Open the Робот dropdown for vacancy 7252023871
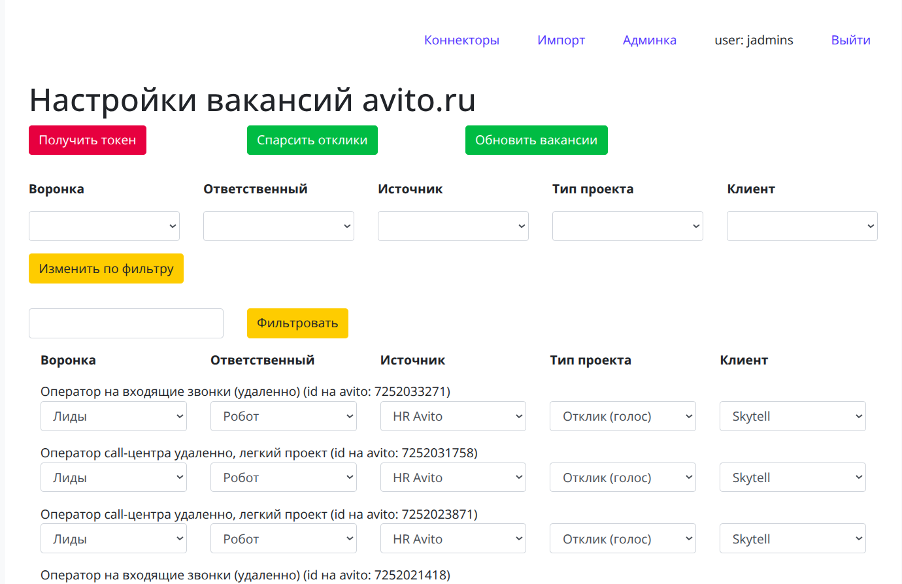Image resolution: width=902 pixels, height=584 pixels. pos(284,539)
